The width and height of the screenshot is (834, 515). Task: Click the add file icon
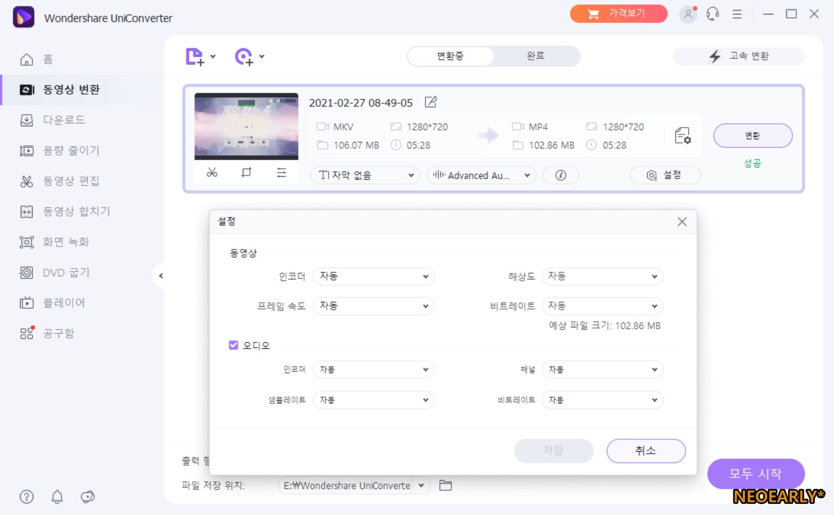click(195, 56)
